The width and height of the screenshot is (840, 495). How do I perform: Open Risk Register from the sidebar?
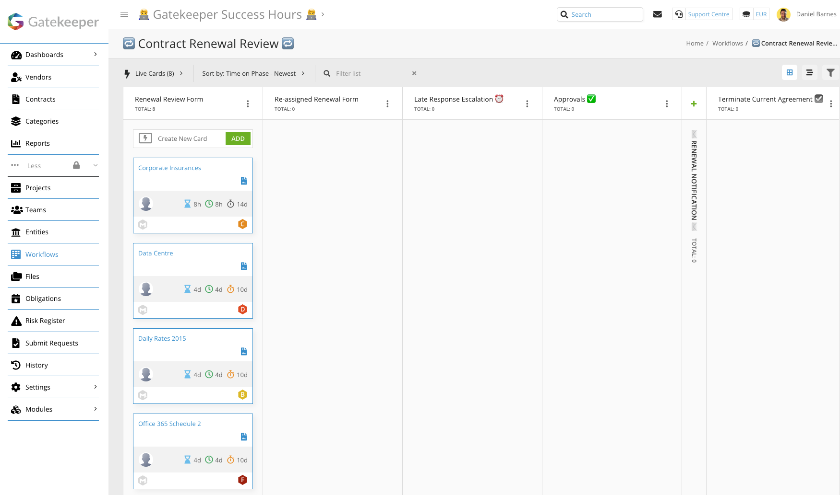coord(45,321)
